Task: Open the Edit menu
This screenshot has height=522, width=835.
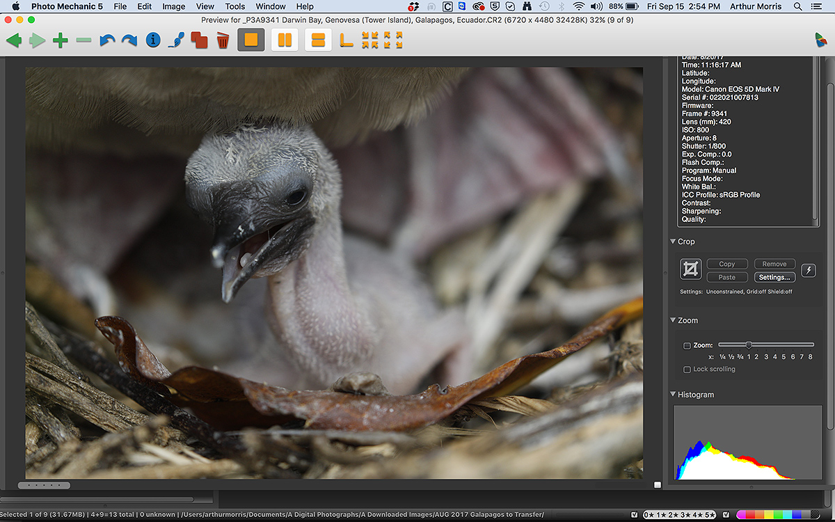Action: coord(144,6)
